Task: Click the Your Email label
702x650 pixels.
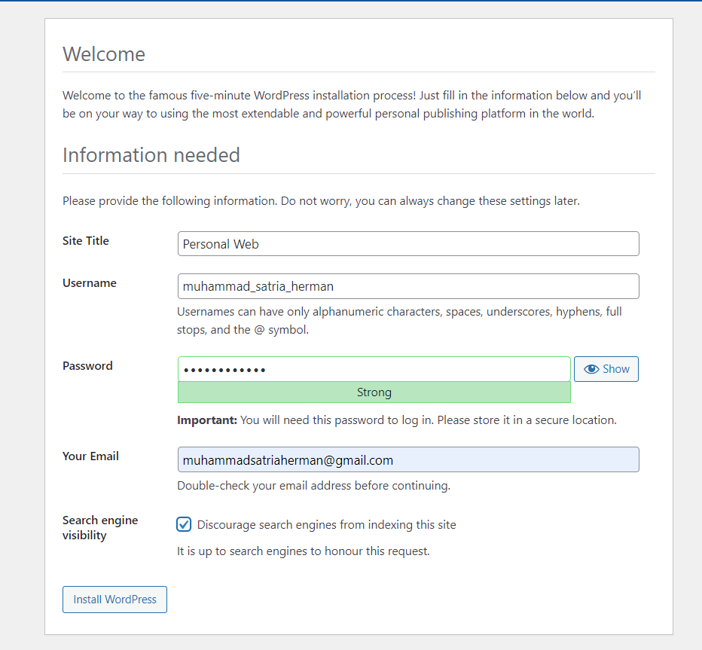Action: click(91, 456)
